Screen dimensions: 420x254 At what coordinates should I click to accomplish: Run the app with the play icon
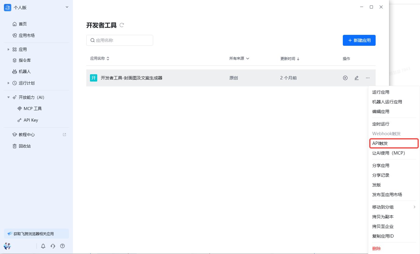pyautogui.click(x=345, y=78)
